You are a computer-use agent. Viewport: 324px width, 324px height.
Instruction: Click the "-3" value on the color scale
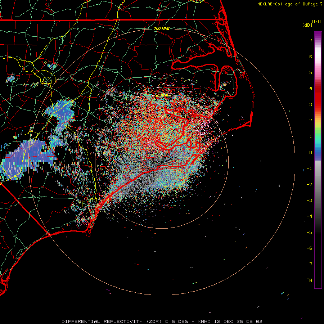309,201
